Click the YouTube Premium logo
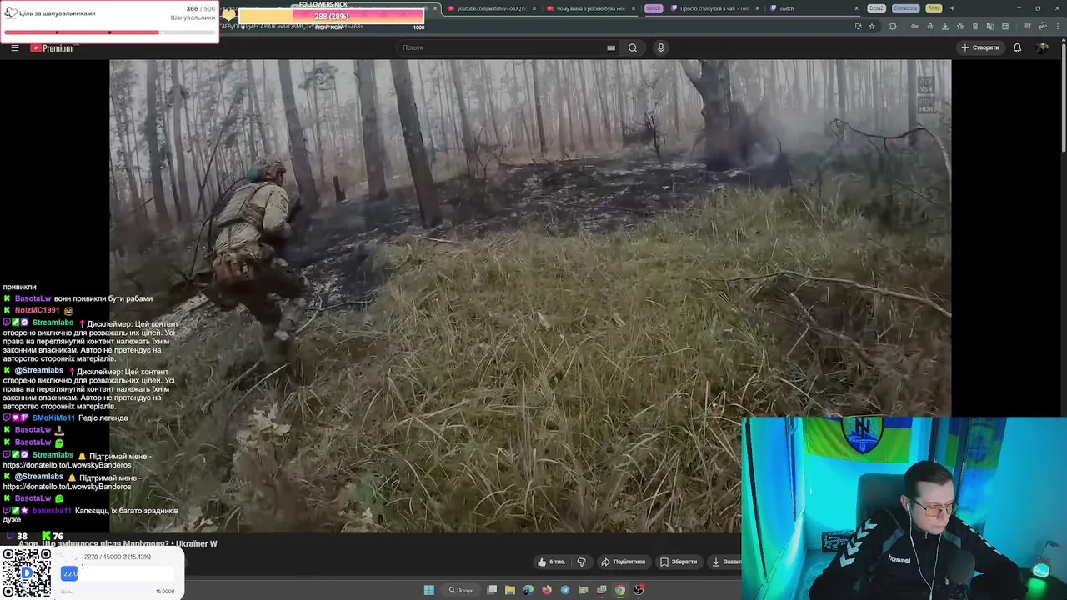The image size is (1067, 600). click(x=52, y=47)
